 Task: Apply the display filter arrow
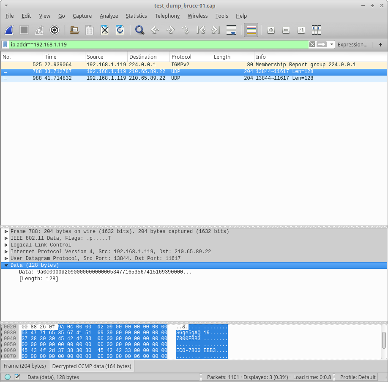click(x=322, y=44)
